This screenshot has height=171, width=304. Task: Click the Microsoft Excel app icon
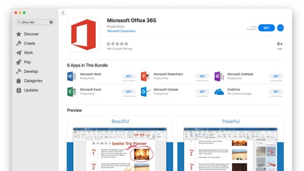[72, 92]
